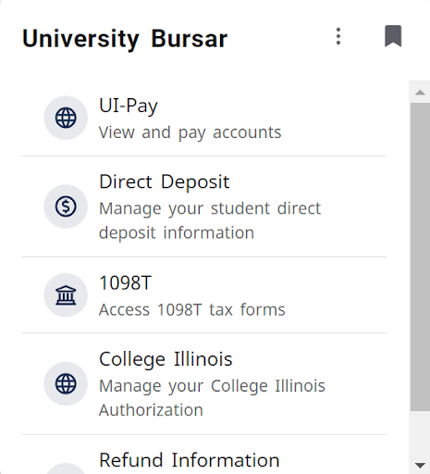Viewport: 430px width, 474px height.
Task: Click the View and pay accounts description
Action: coord(190,133)
